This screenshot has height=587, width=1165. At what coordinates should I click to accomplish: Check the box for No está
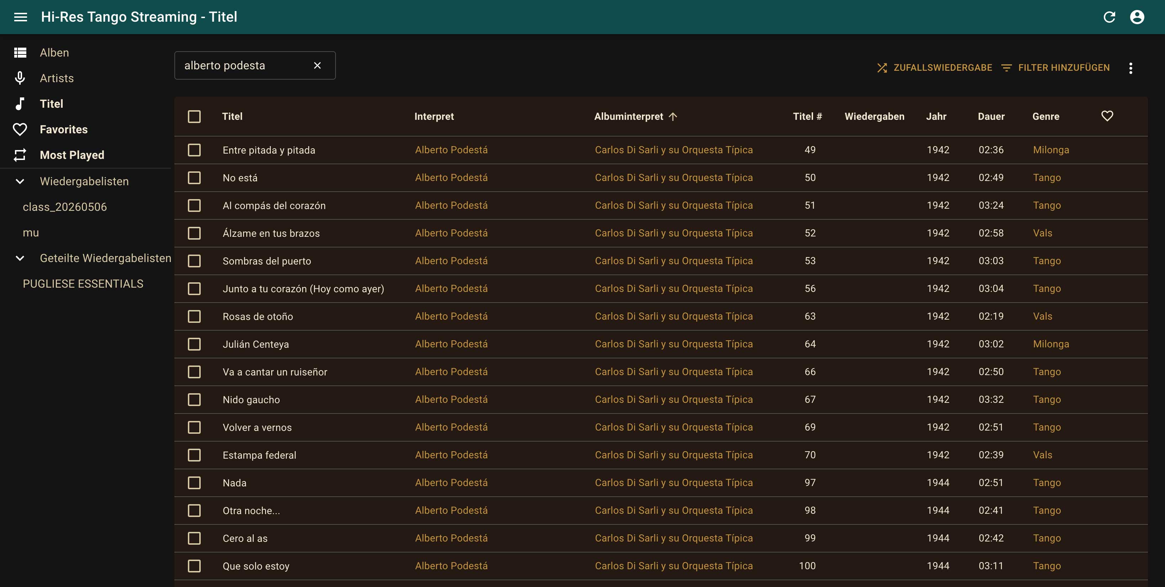coord(195,177)
